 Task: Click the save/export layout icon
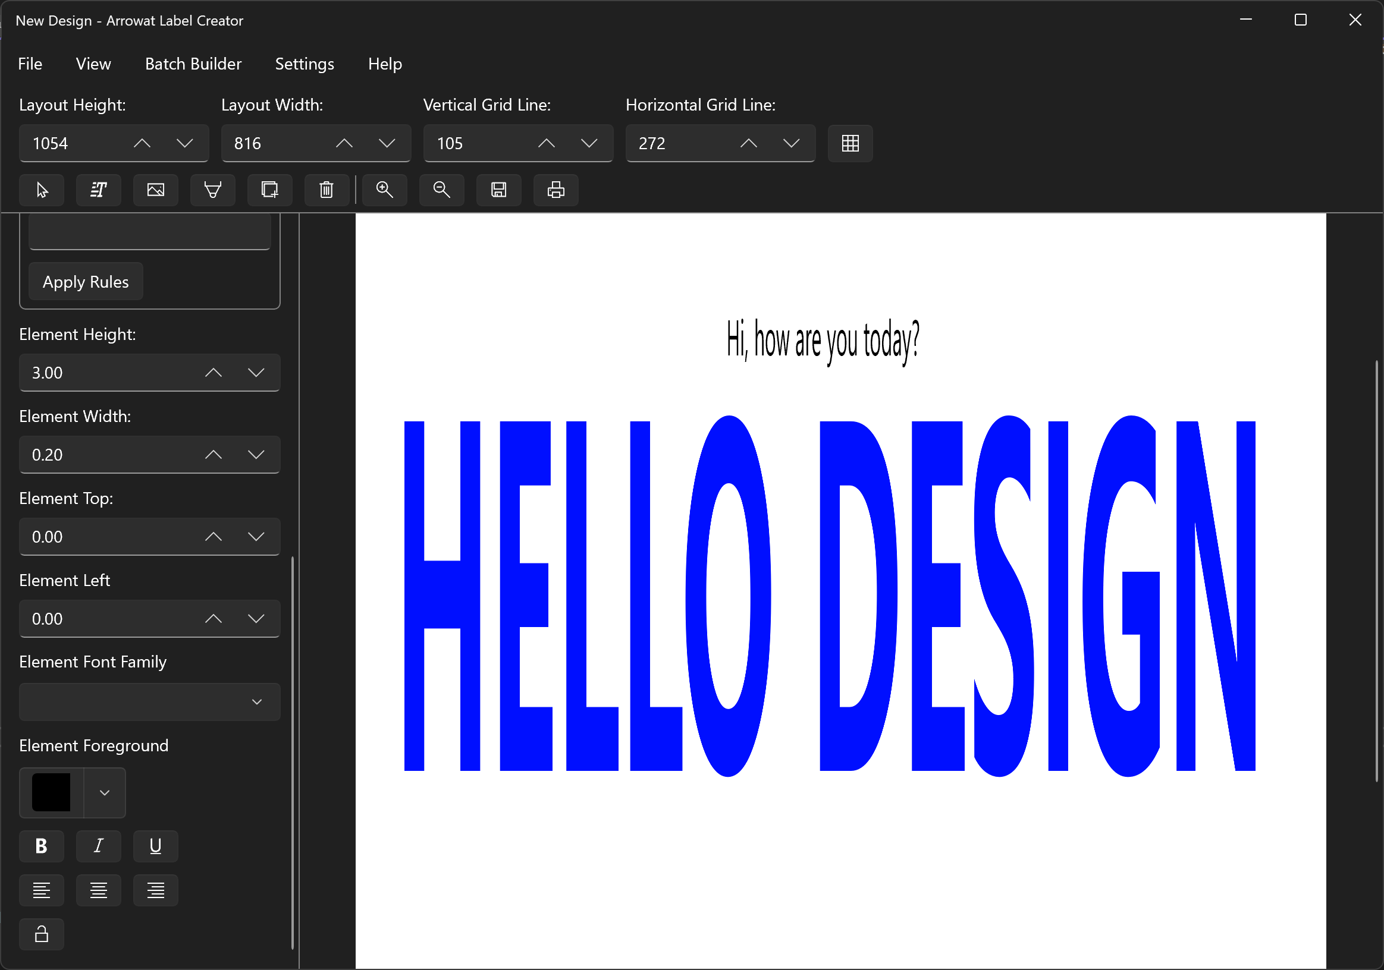500,189
